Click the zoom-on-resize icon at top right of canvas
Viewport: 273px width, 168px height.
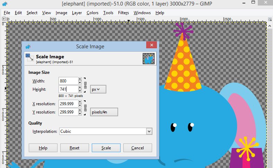click(270, 19)
